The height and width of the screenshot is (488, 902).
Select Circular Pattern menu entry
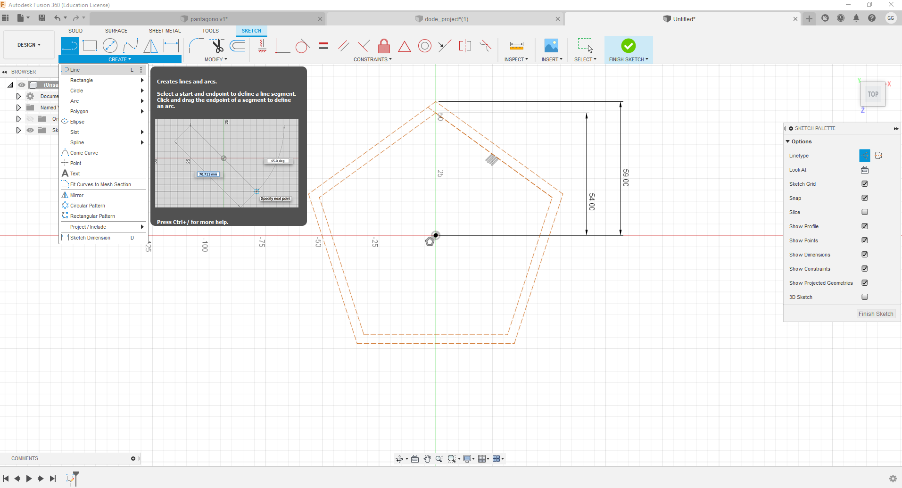(x=103, y=206)
